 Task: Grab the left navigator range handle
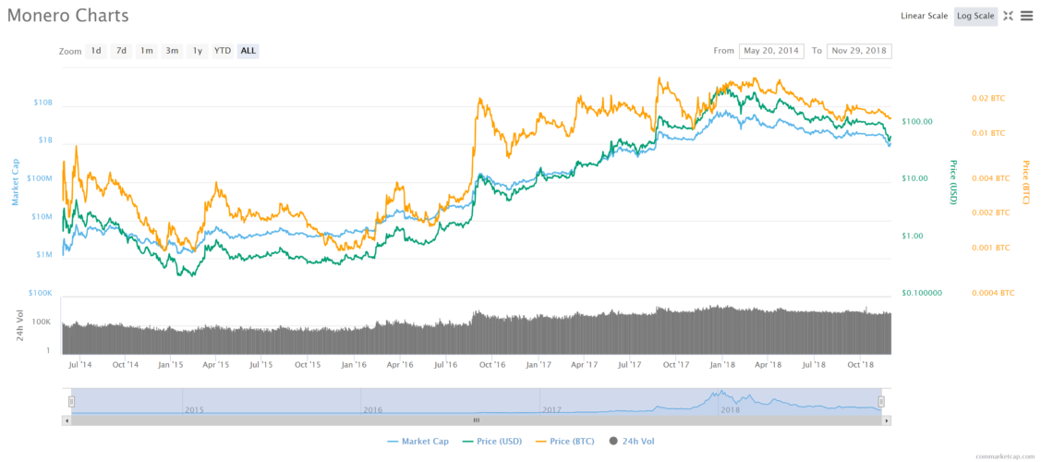(71, 402)
